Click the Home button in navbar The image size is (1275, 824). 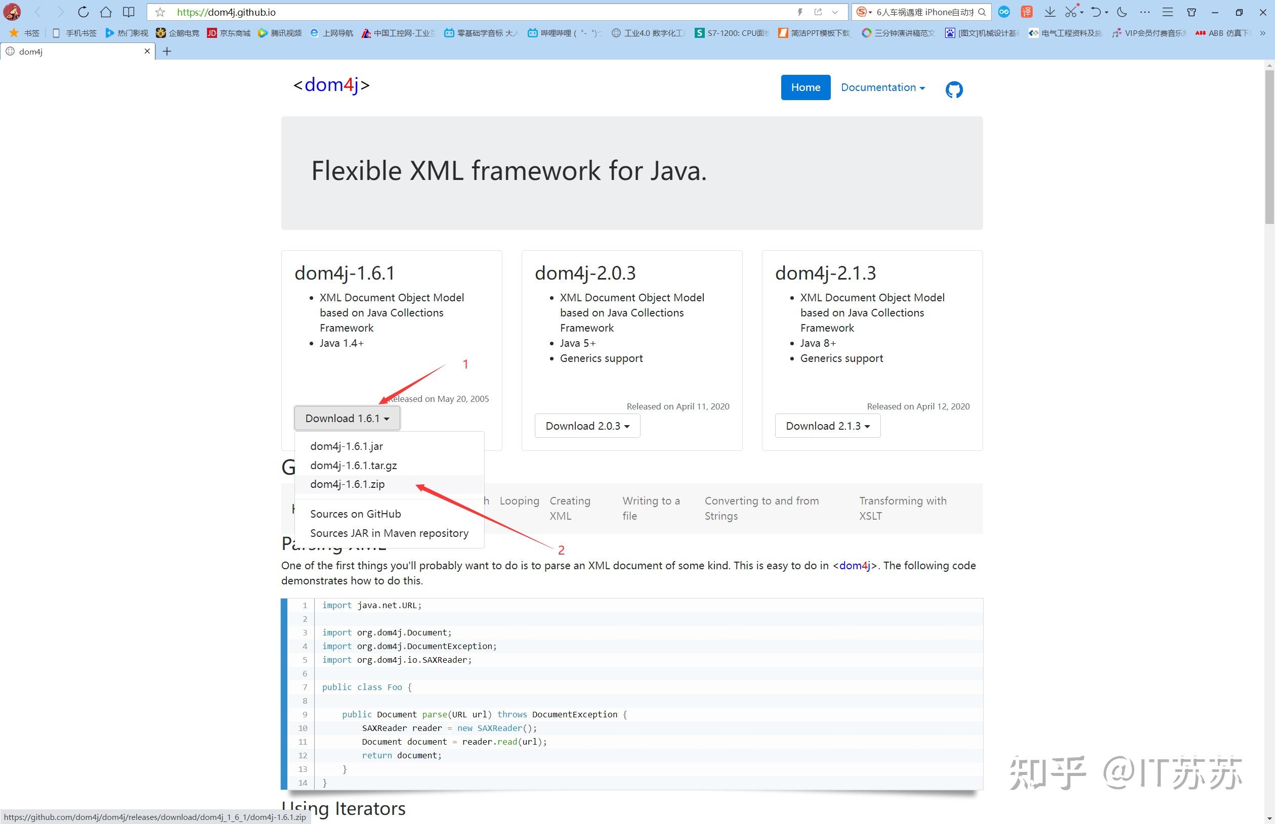tap(805, 87)
